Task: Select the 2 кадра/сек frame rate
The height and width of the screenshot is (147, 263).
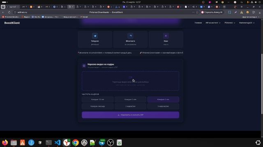Action: point(130,106)
